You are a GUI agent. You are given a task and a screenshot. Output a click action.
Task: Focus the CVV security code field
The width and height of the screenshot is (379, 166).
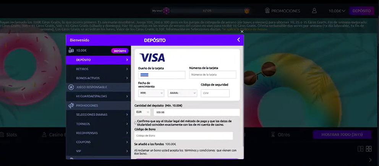(215, 93)
